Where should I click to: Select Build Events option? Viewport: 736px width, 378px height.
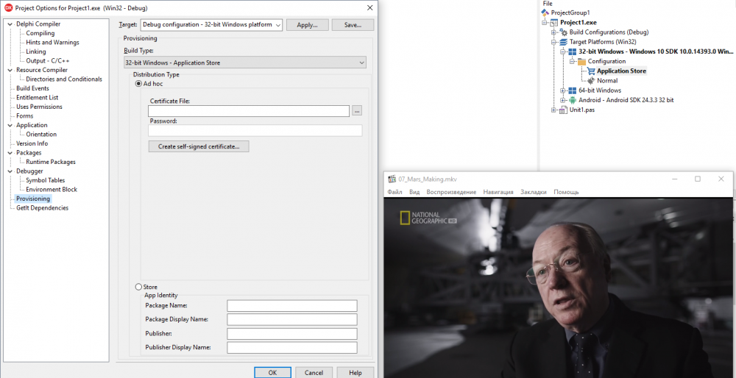point(32,88)
